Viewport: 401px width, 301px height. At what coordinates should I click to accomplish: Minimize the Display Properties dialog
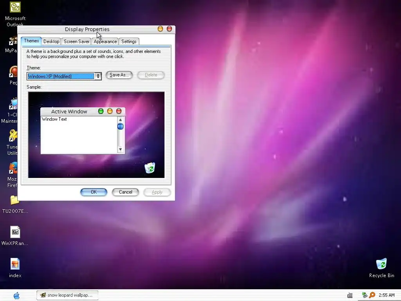pos(160,29)
